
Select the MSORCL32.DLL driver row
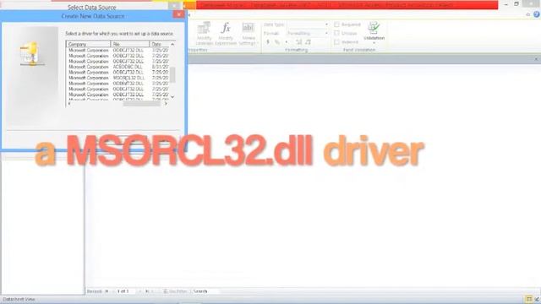click(117, 78)
